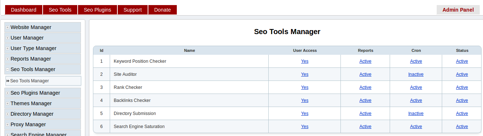Screen dimensions: 483x136
Task: Toggle Status Active for Directory Submission
Action: click(462, 114)
